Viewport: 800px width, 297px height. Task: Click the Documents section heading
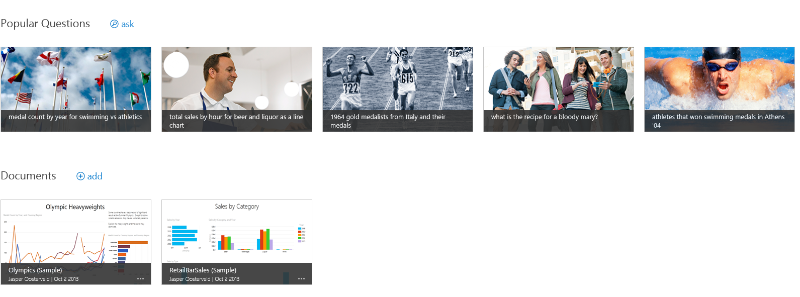tap(28, 176)
